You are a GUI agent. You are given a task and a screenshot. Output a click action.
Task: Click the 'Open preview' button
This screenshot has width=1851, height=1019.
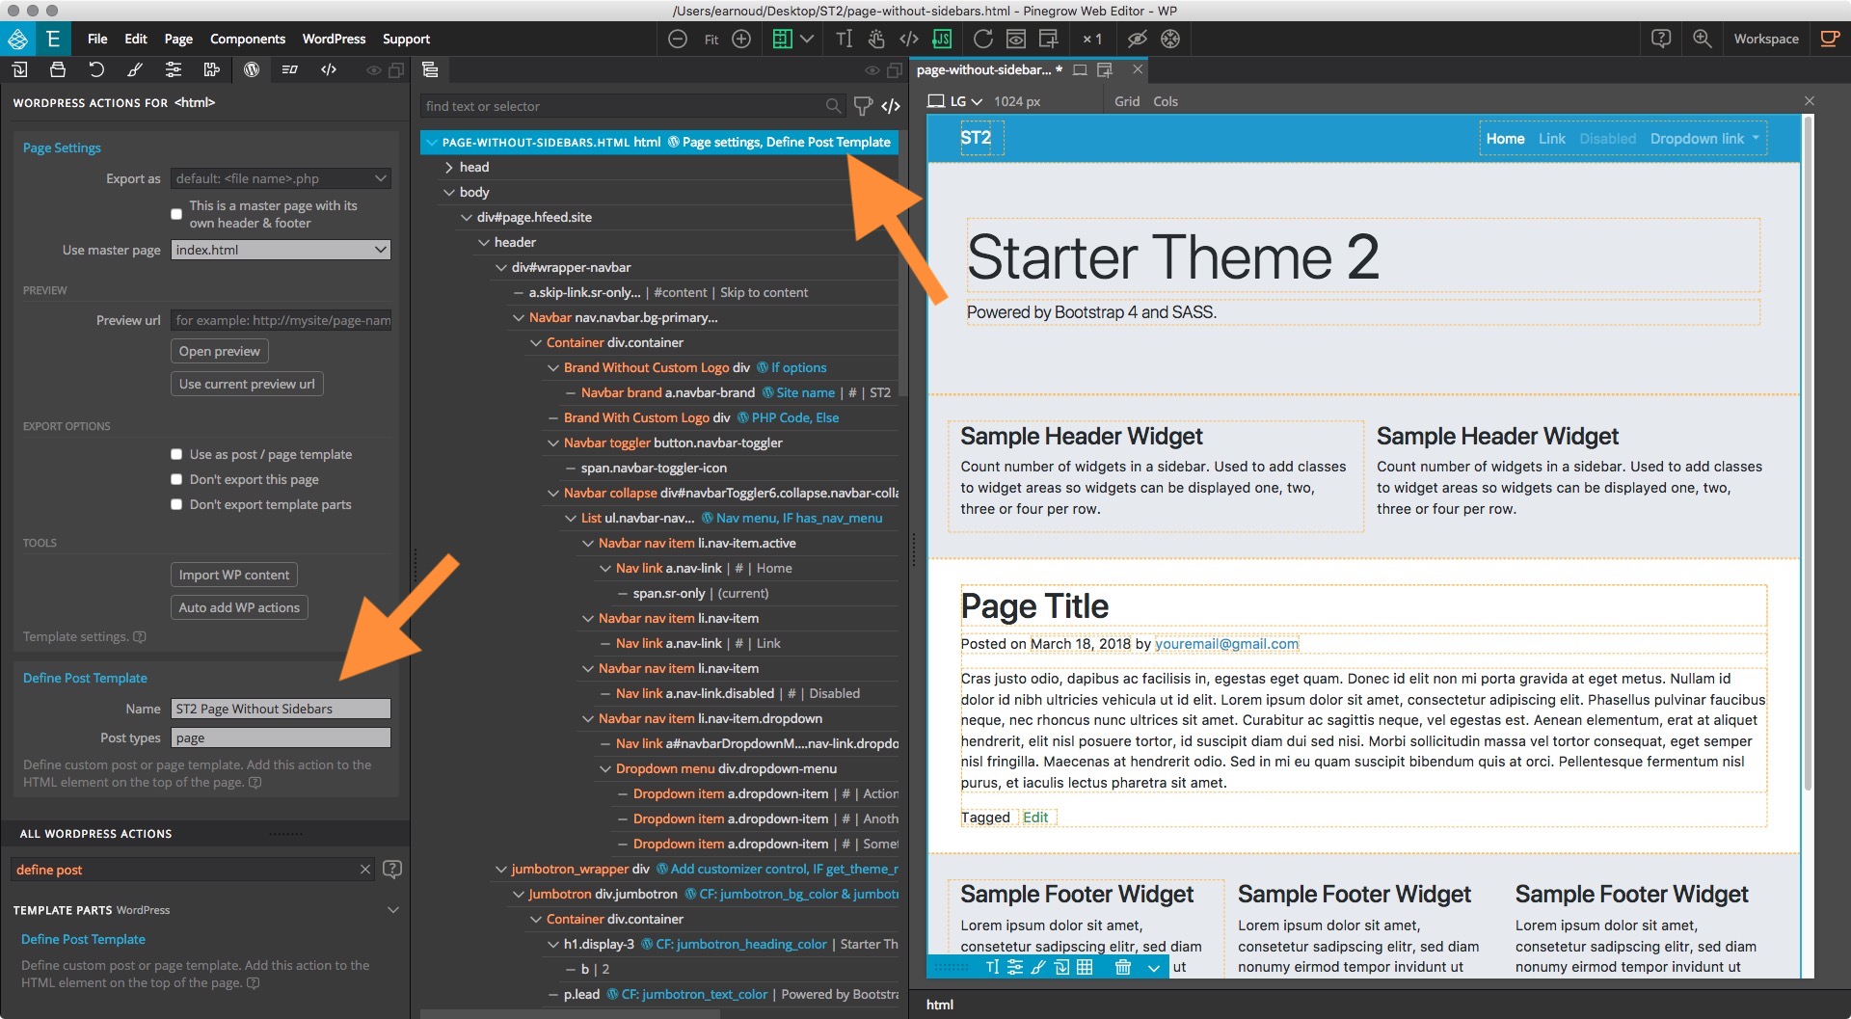pos(219,351)
